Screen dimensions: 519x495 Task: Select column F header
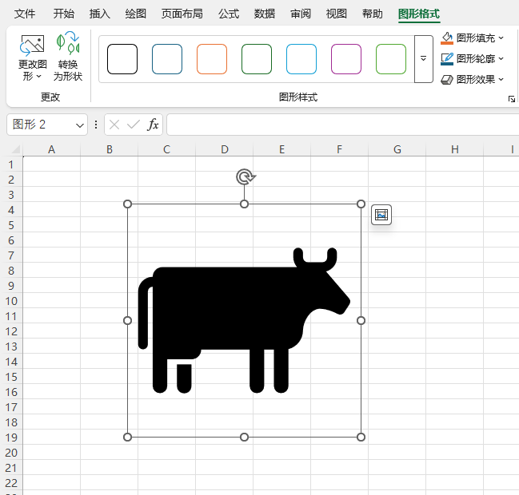(x=340, y=149)
